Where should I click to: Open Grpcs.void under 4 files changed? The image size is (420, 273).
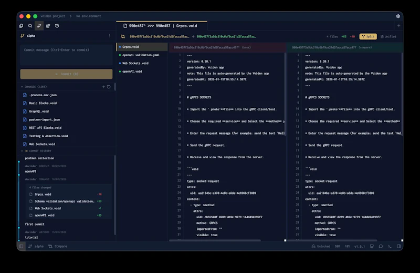43,194
